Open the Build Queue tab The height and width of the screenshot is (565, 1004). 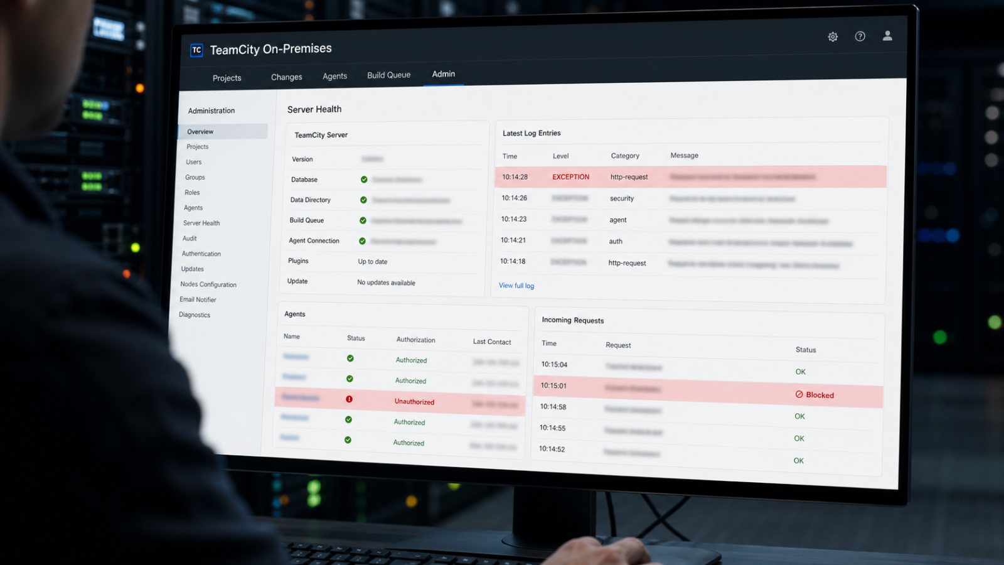[x=389, y=75]
